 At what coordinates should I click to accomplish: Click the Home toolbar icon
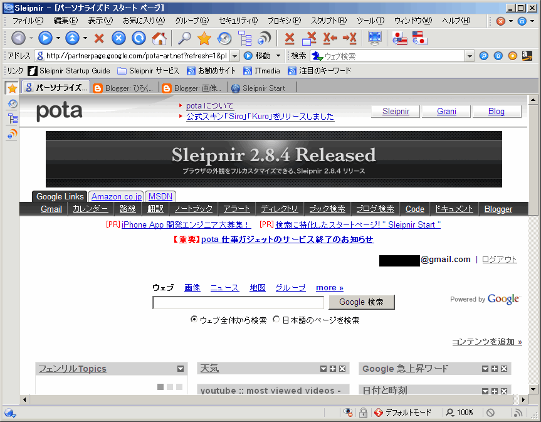[x=159, y=38]
